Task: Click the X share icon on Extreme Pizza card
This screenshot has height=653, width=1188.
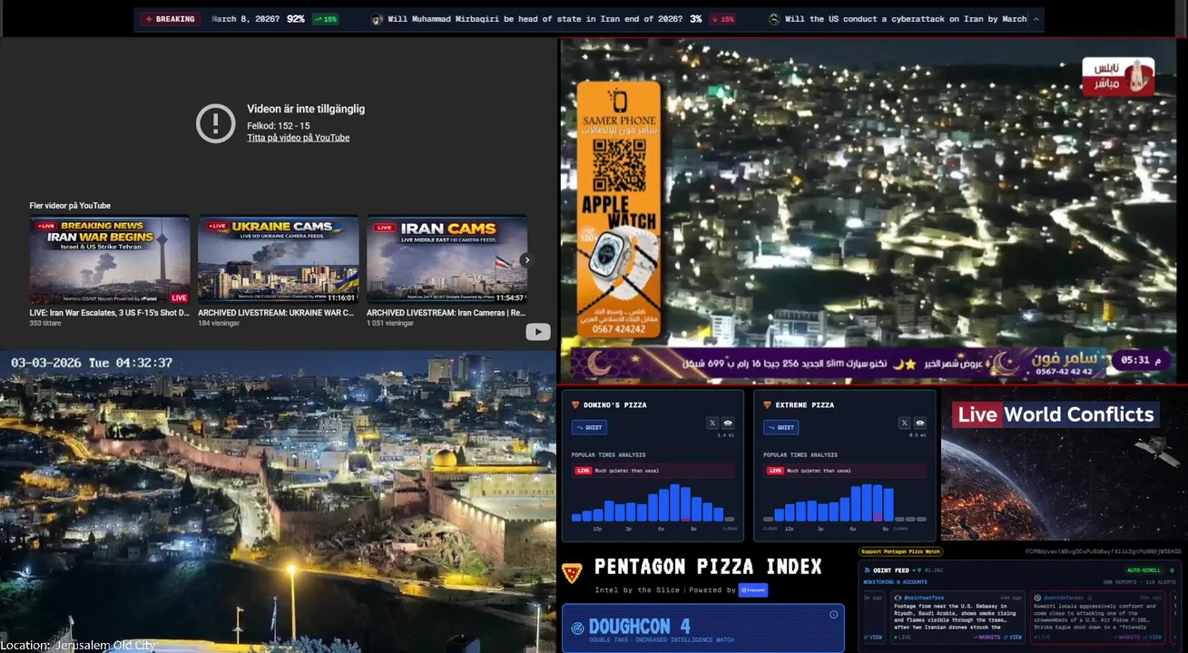Action: tap(905, 423)
